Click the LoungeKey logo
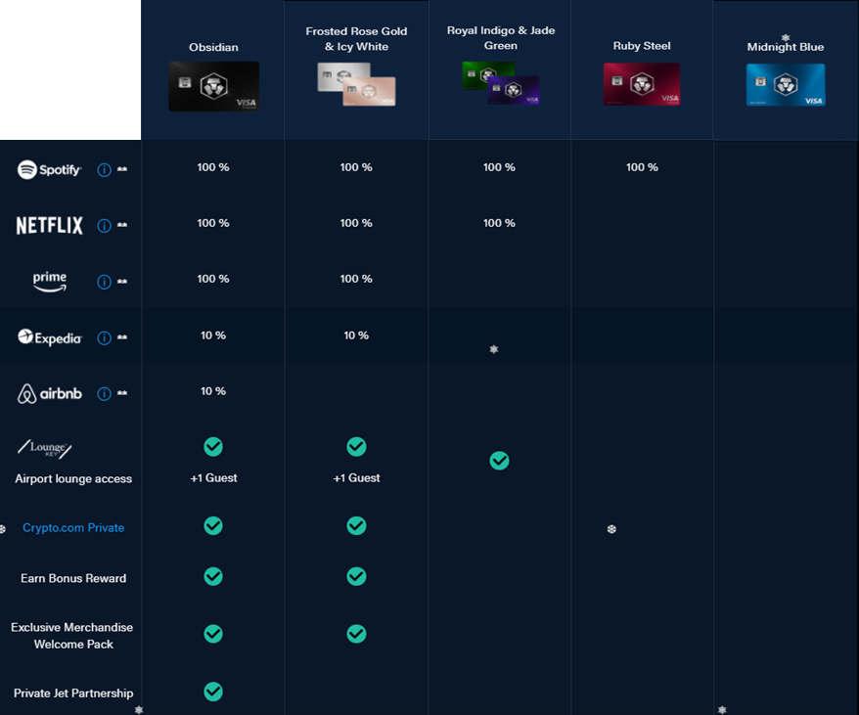 (45, 448)
